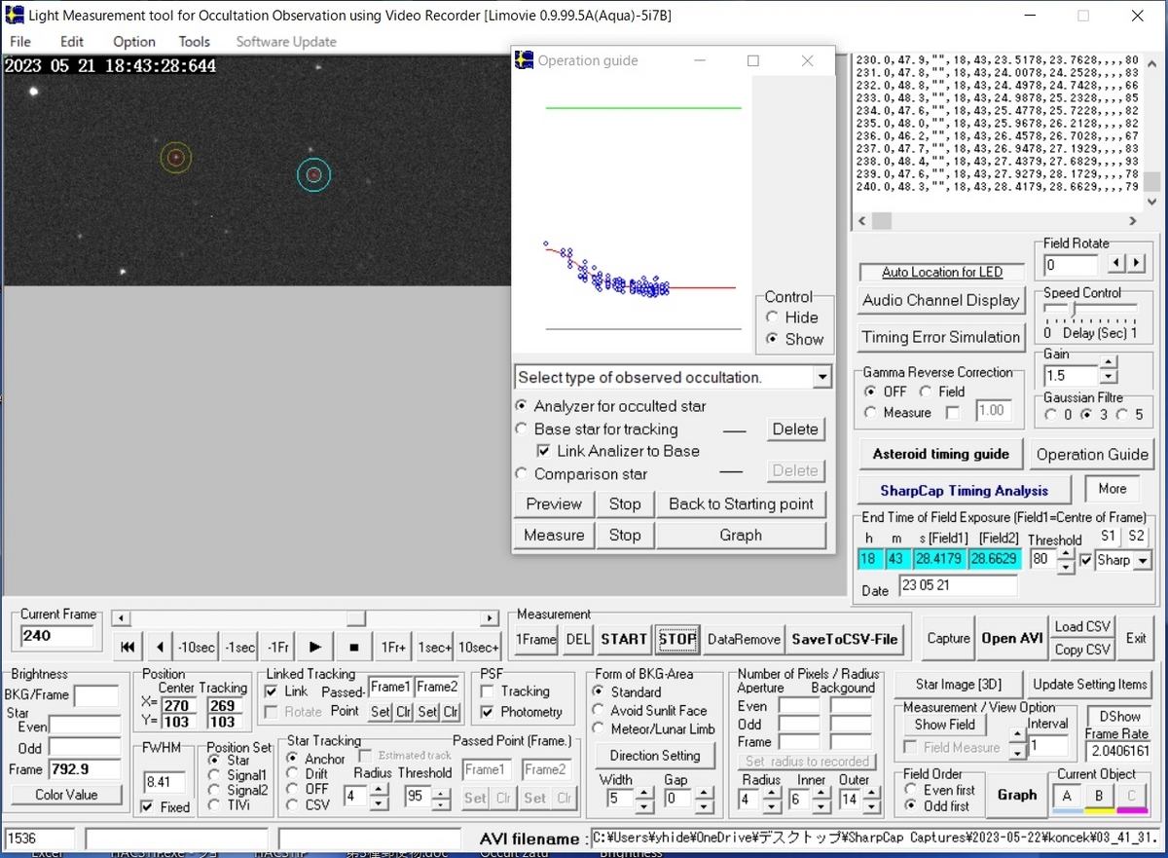Launch SharpCap Timing Analysis
This screenshot has height=858, width=1168.
click(x=963, y=489)
